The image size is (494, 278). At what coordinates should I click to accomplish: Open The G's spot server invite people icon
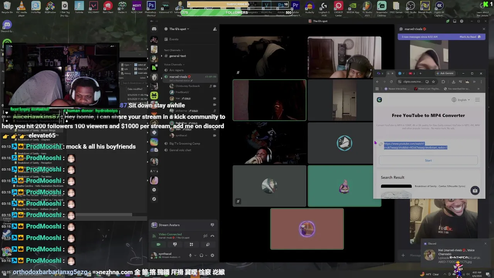coord(215,29)
